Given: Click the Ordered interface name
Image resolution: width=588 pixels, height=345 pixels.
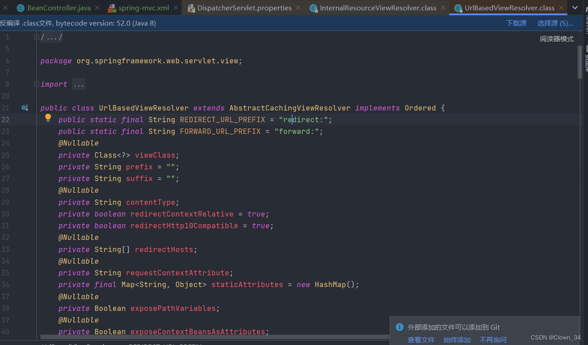Looking at the screenshot, I should (x=420, y=108).
